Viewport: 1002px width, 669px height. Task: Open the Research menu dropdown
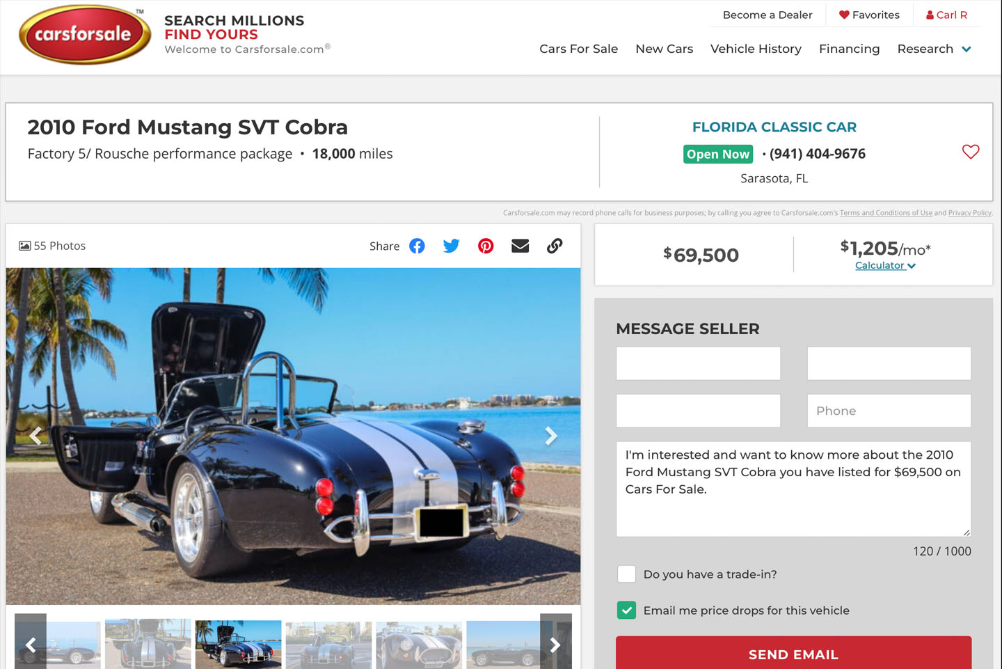934,49
